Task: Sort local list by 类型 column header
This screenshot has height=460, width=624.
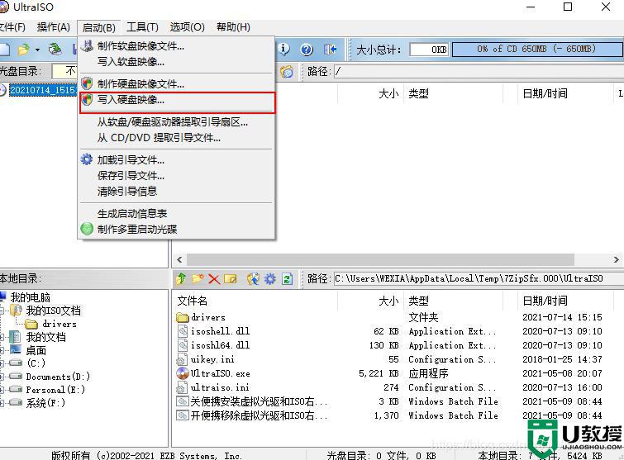Action: [453, 301]
